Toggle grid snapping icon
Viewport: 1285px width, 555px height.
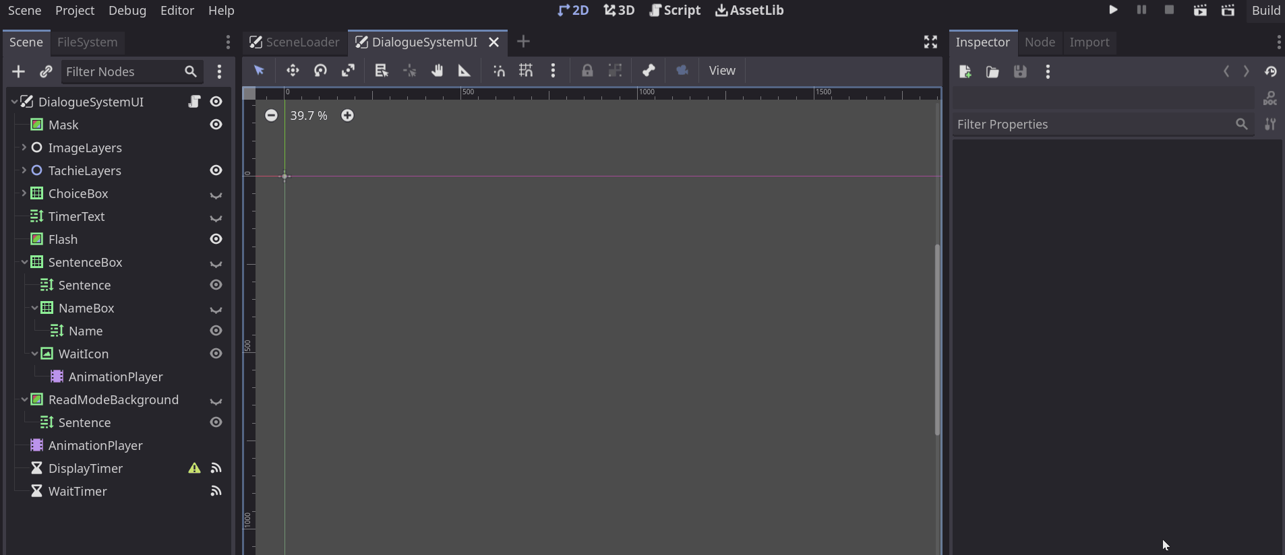[x=526, y=71]
